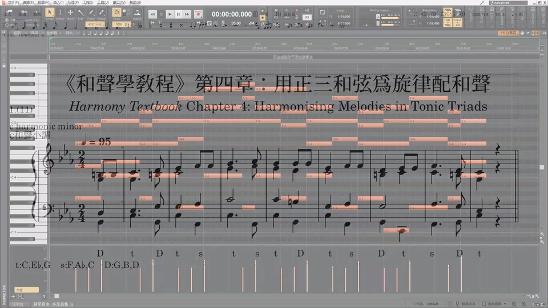Open the 视图(V) menu
This screenshot has height=308, width=548.
(44, 2)
